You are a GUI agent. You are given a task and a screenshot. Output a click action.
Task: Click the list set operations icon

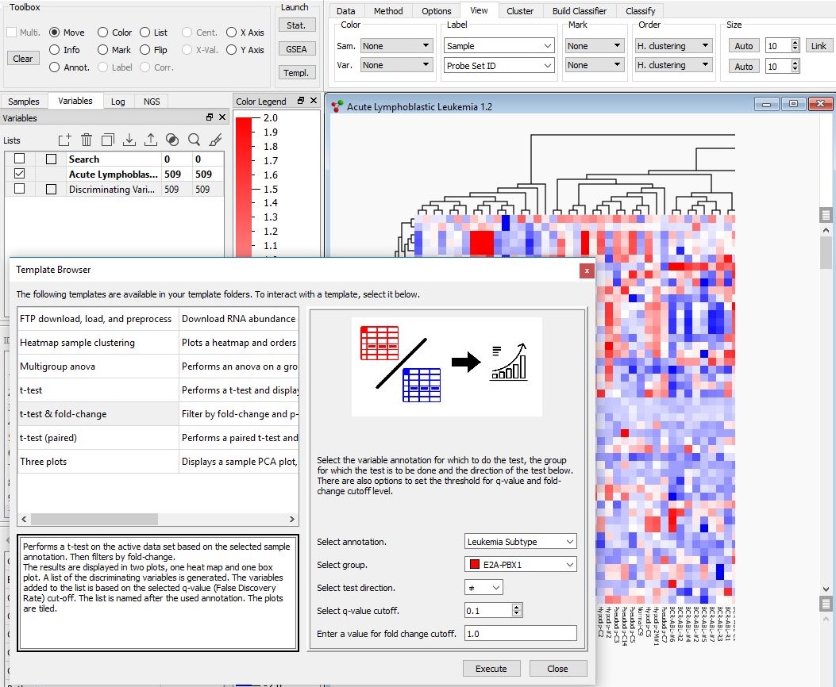pyautogui.click(x=172, y=140)
